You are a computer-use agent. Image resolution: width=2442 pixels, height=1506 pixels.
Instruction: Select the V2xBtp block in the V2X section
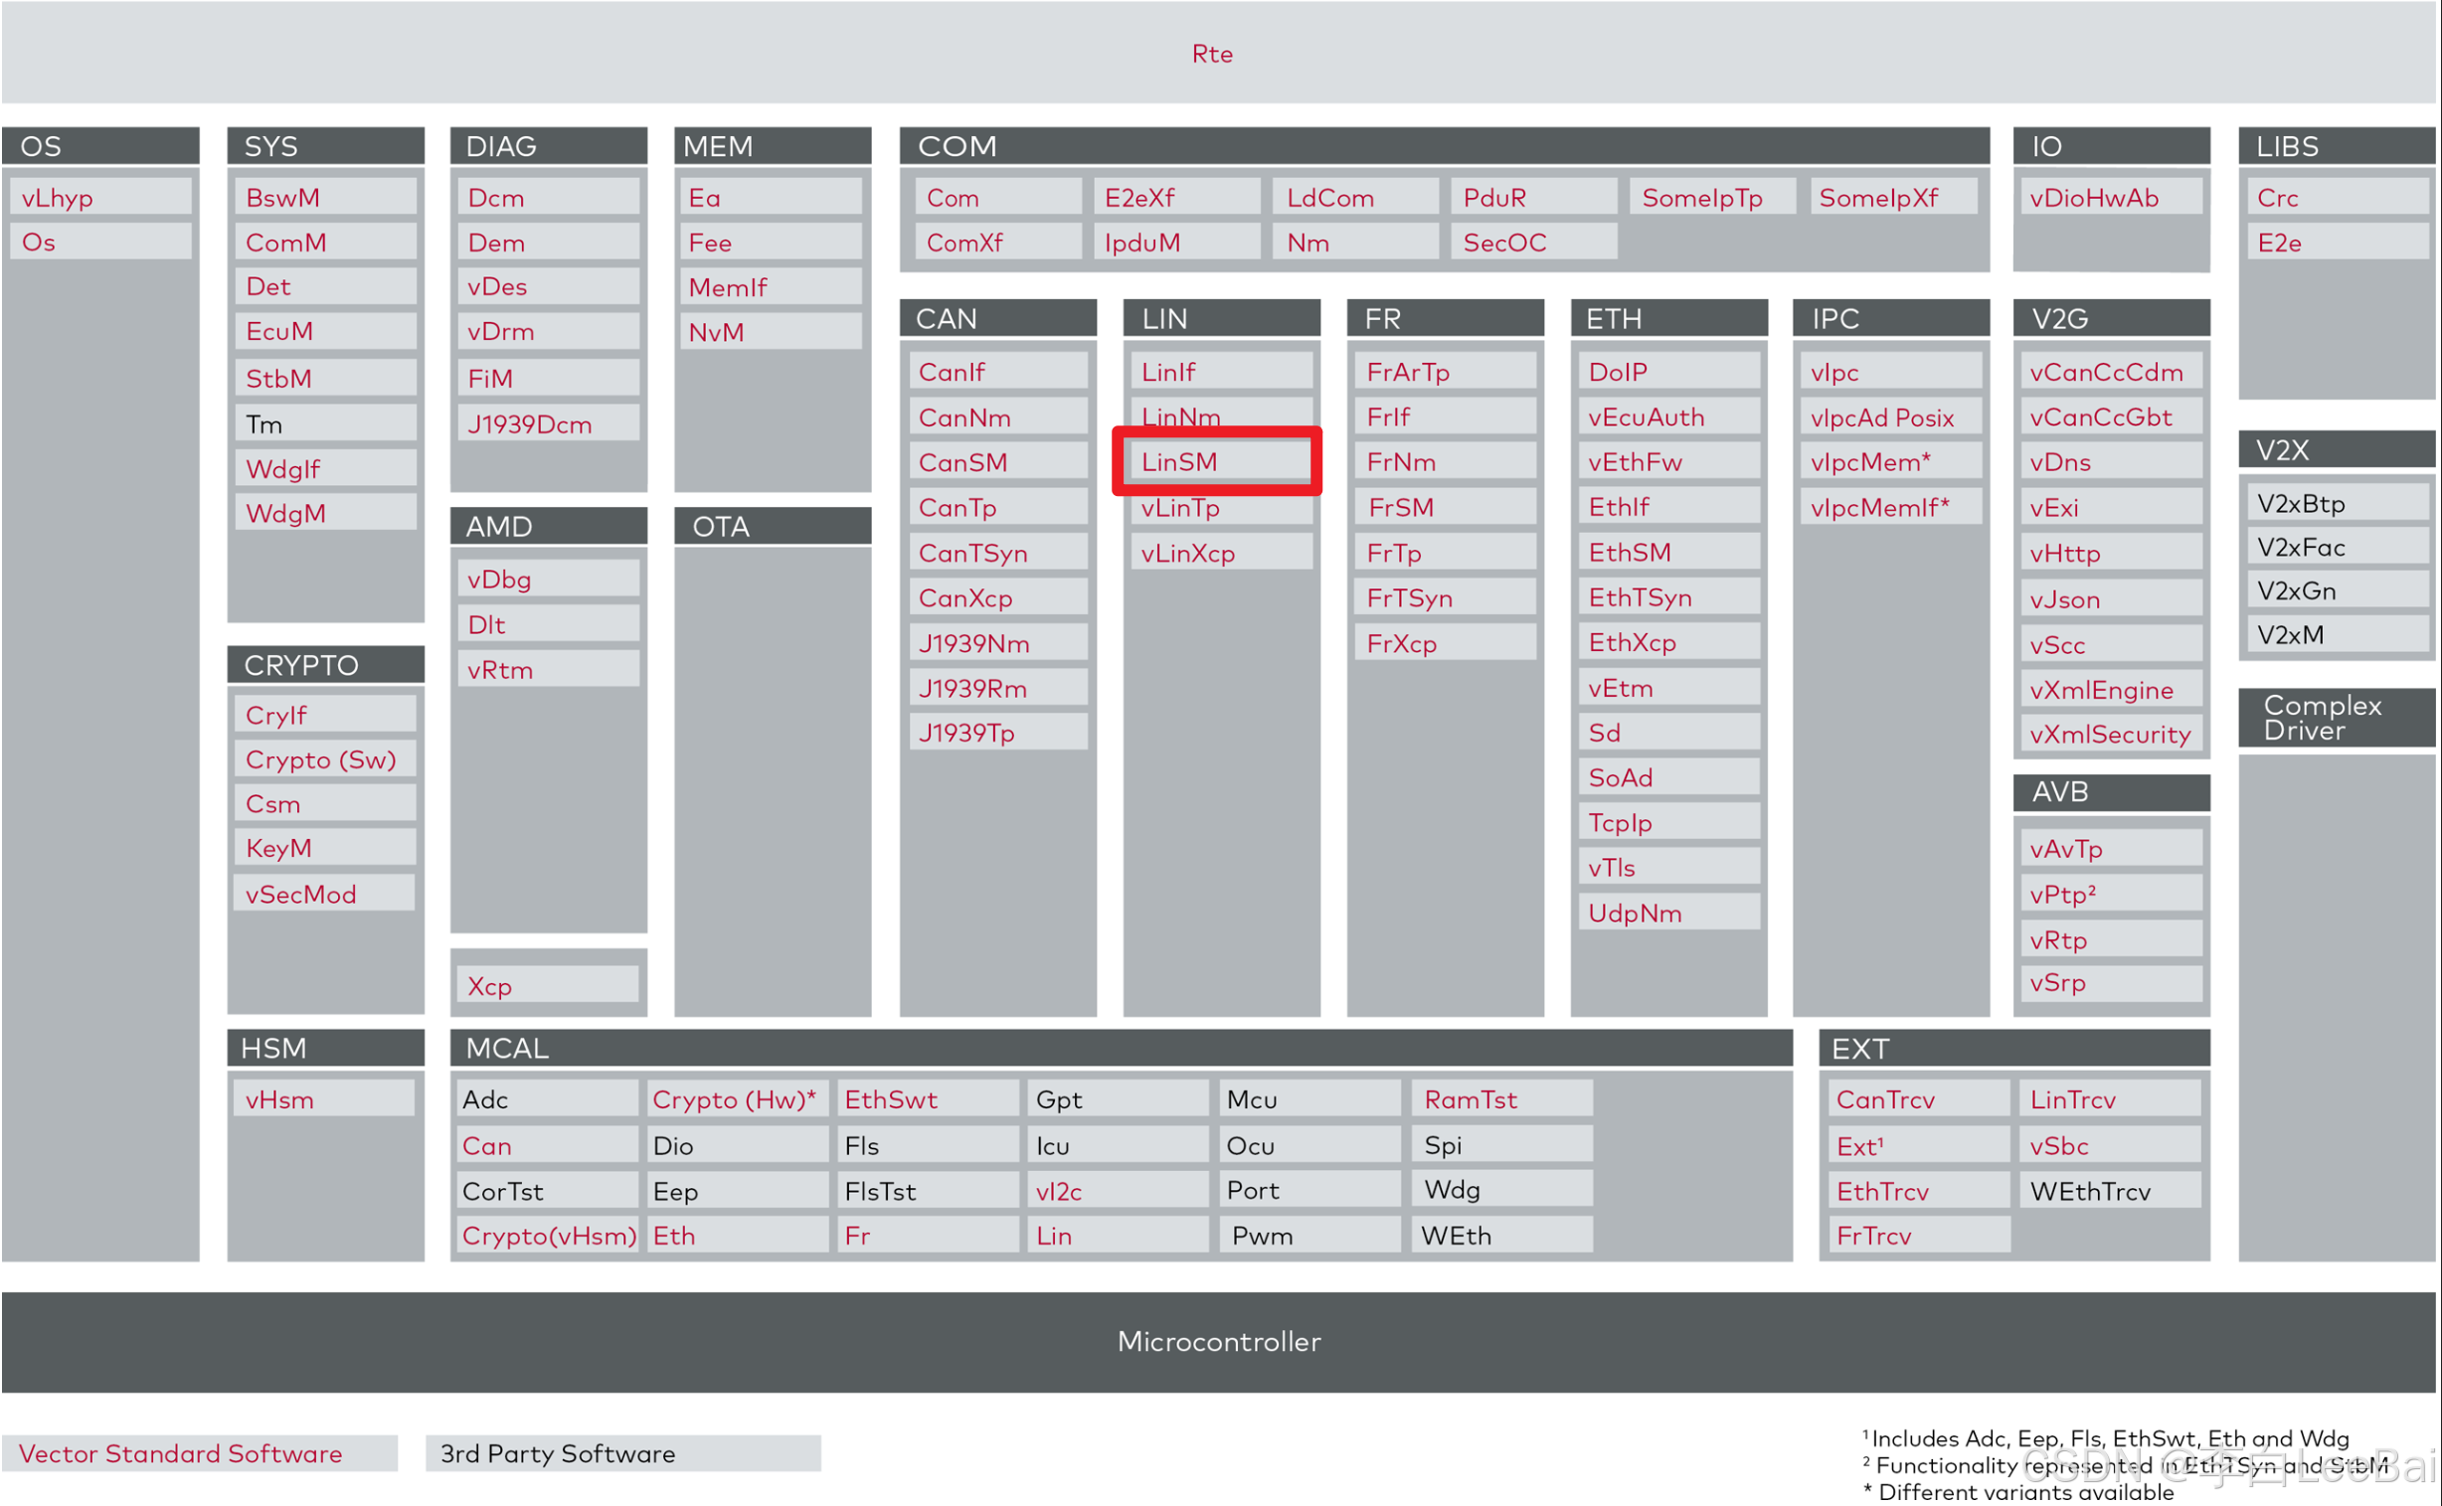(2337, 503)
